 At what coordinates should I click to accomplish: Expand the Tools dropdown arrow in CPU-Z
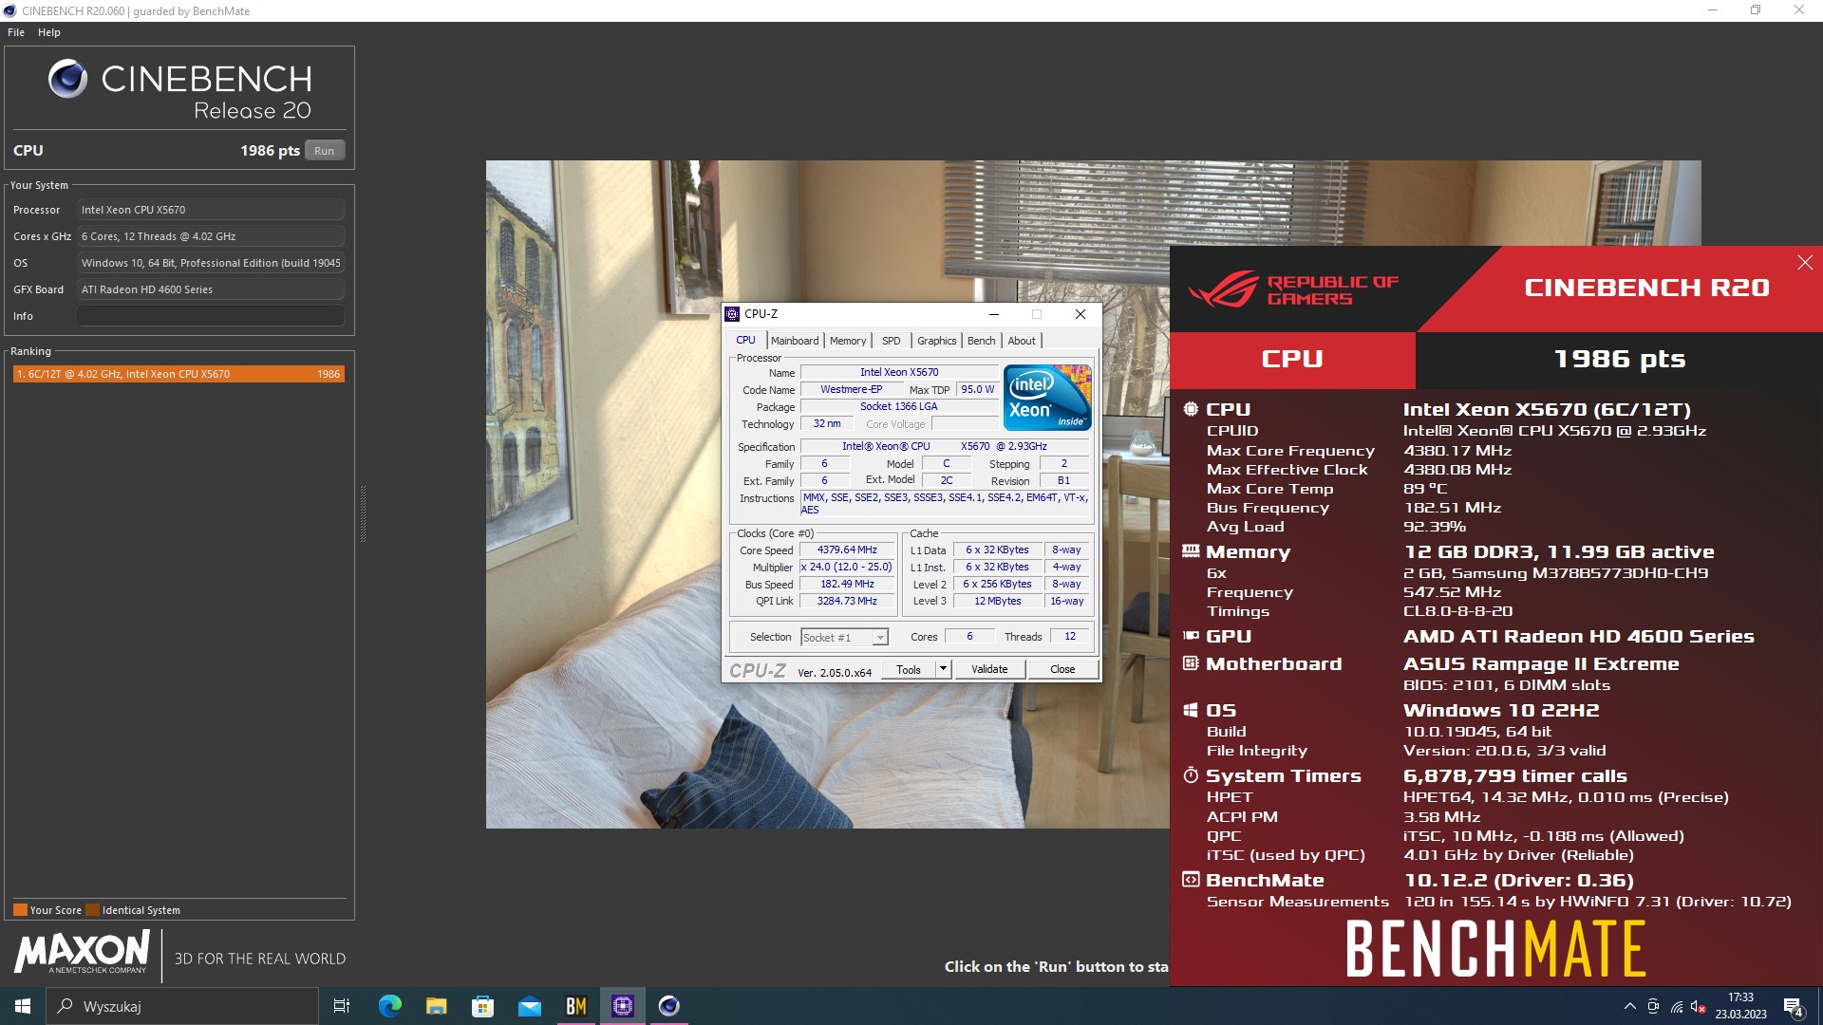943,669
